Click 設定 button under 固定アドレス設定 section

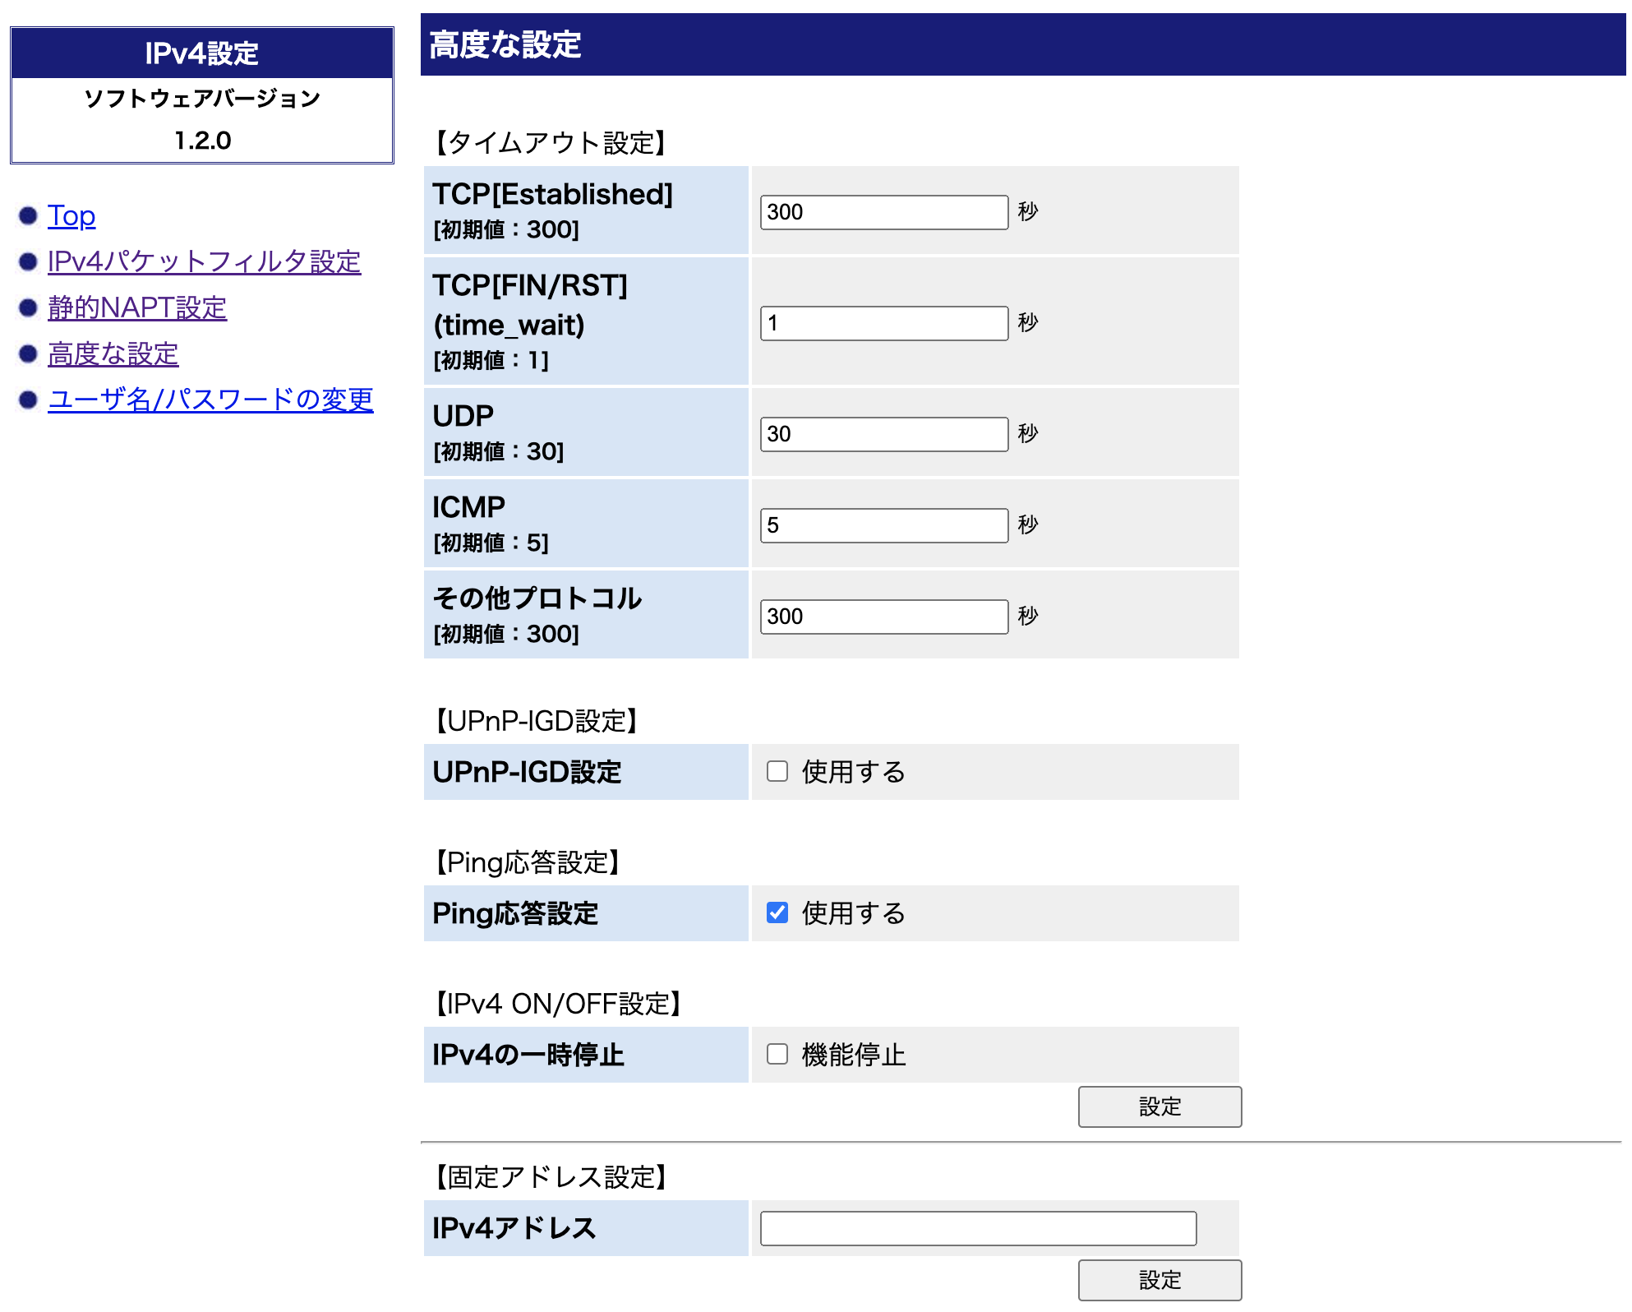(1159, 1280)
